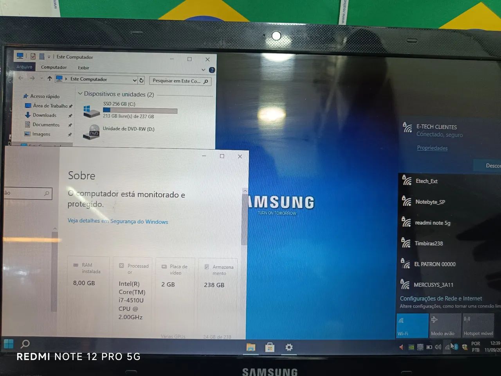Click the NVIDIA tray icon
Image resolution: width=501 pixels, height=376 pixels.
(x=411, y=347)
